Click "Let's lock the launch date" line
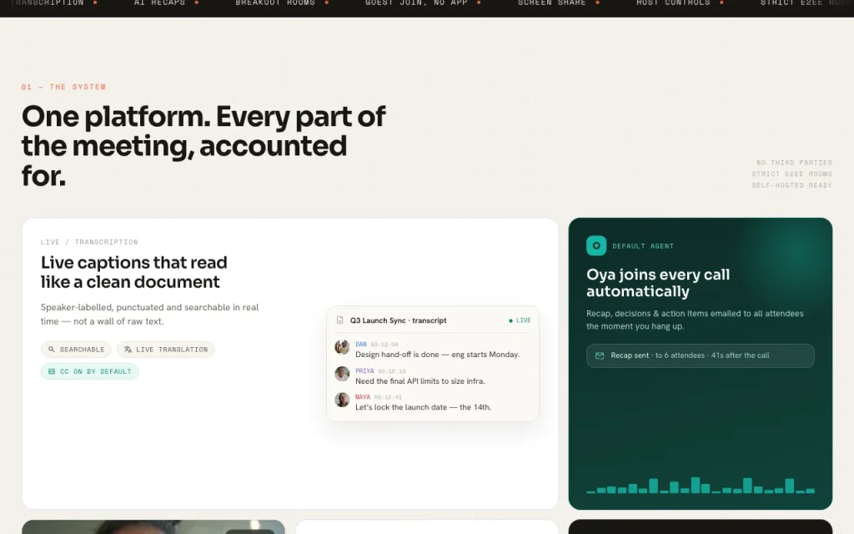The image size is (854, 534). pos(423,407)
